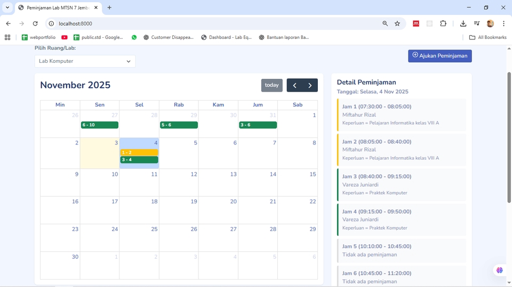Open the Chrome tab search chevron
Viewport: 512px width, 287px height.
click(x=7, y=7)
